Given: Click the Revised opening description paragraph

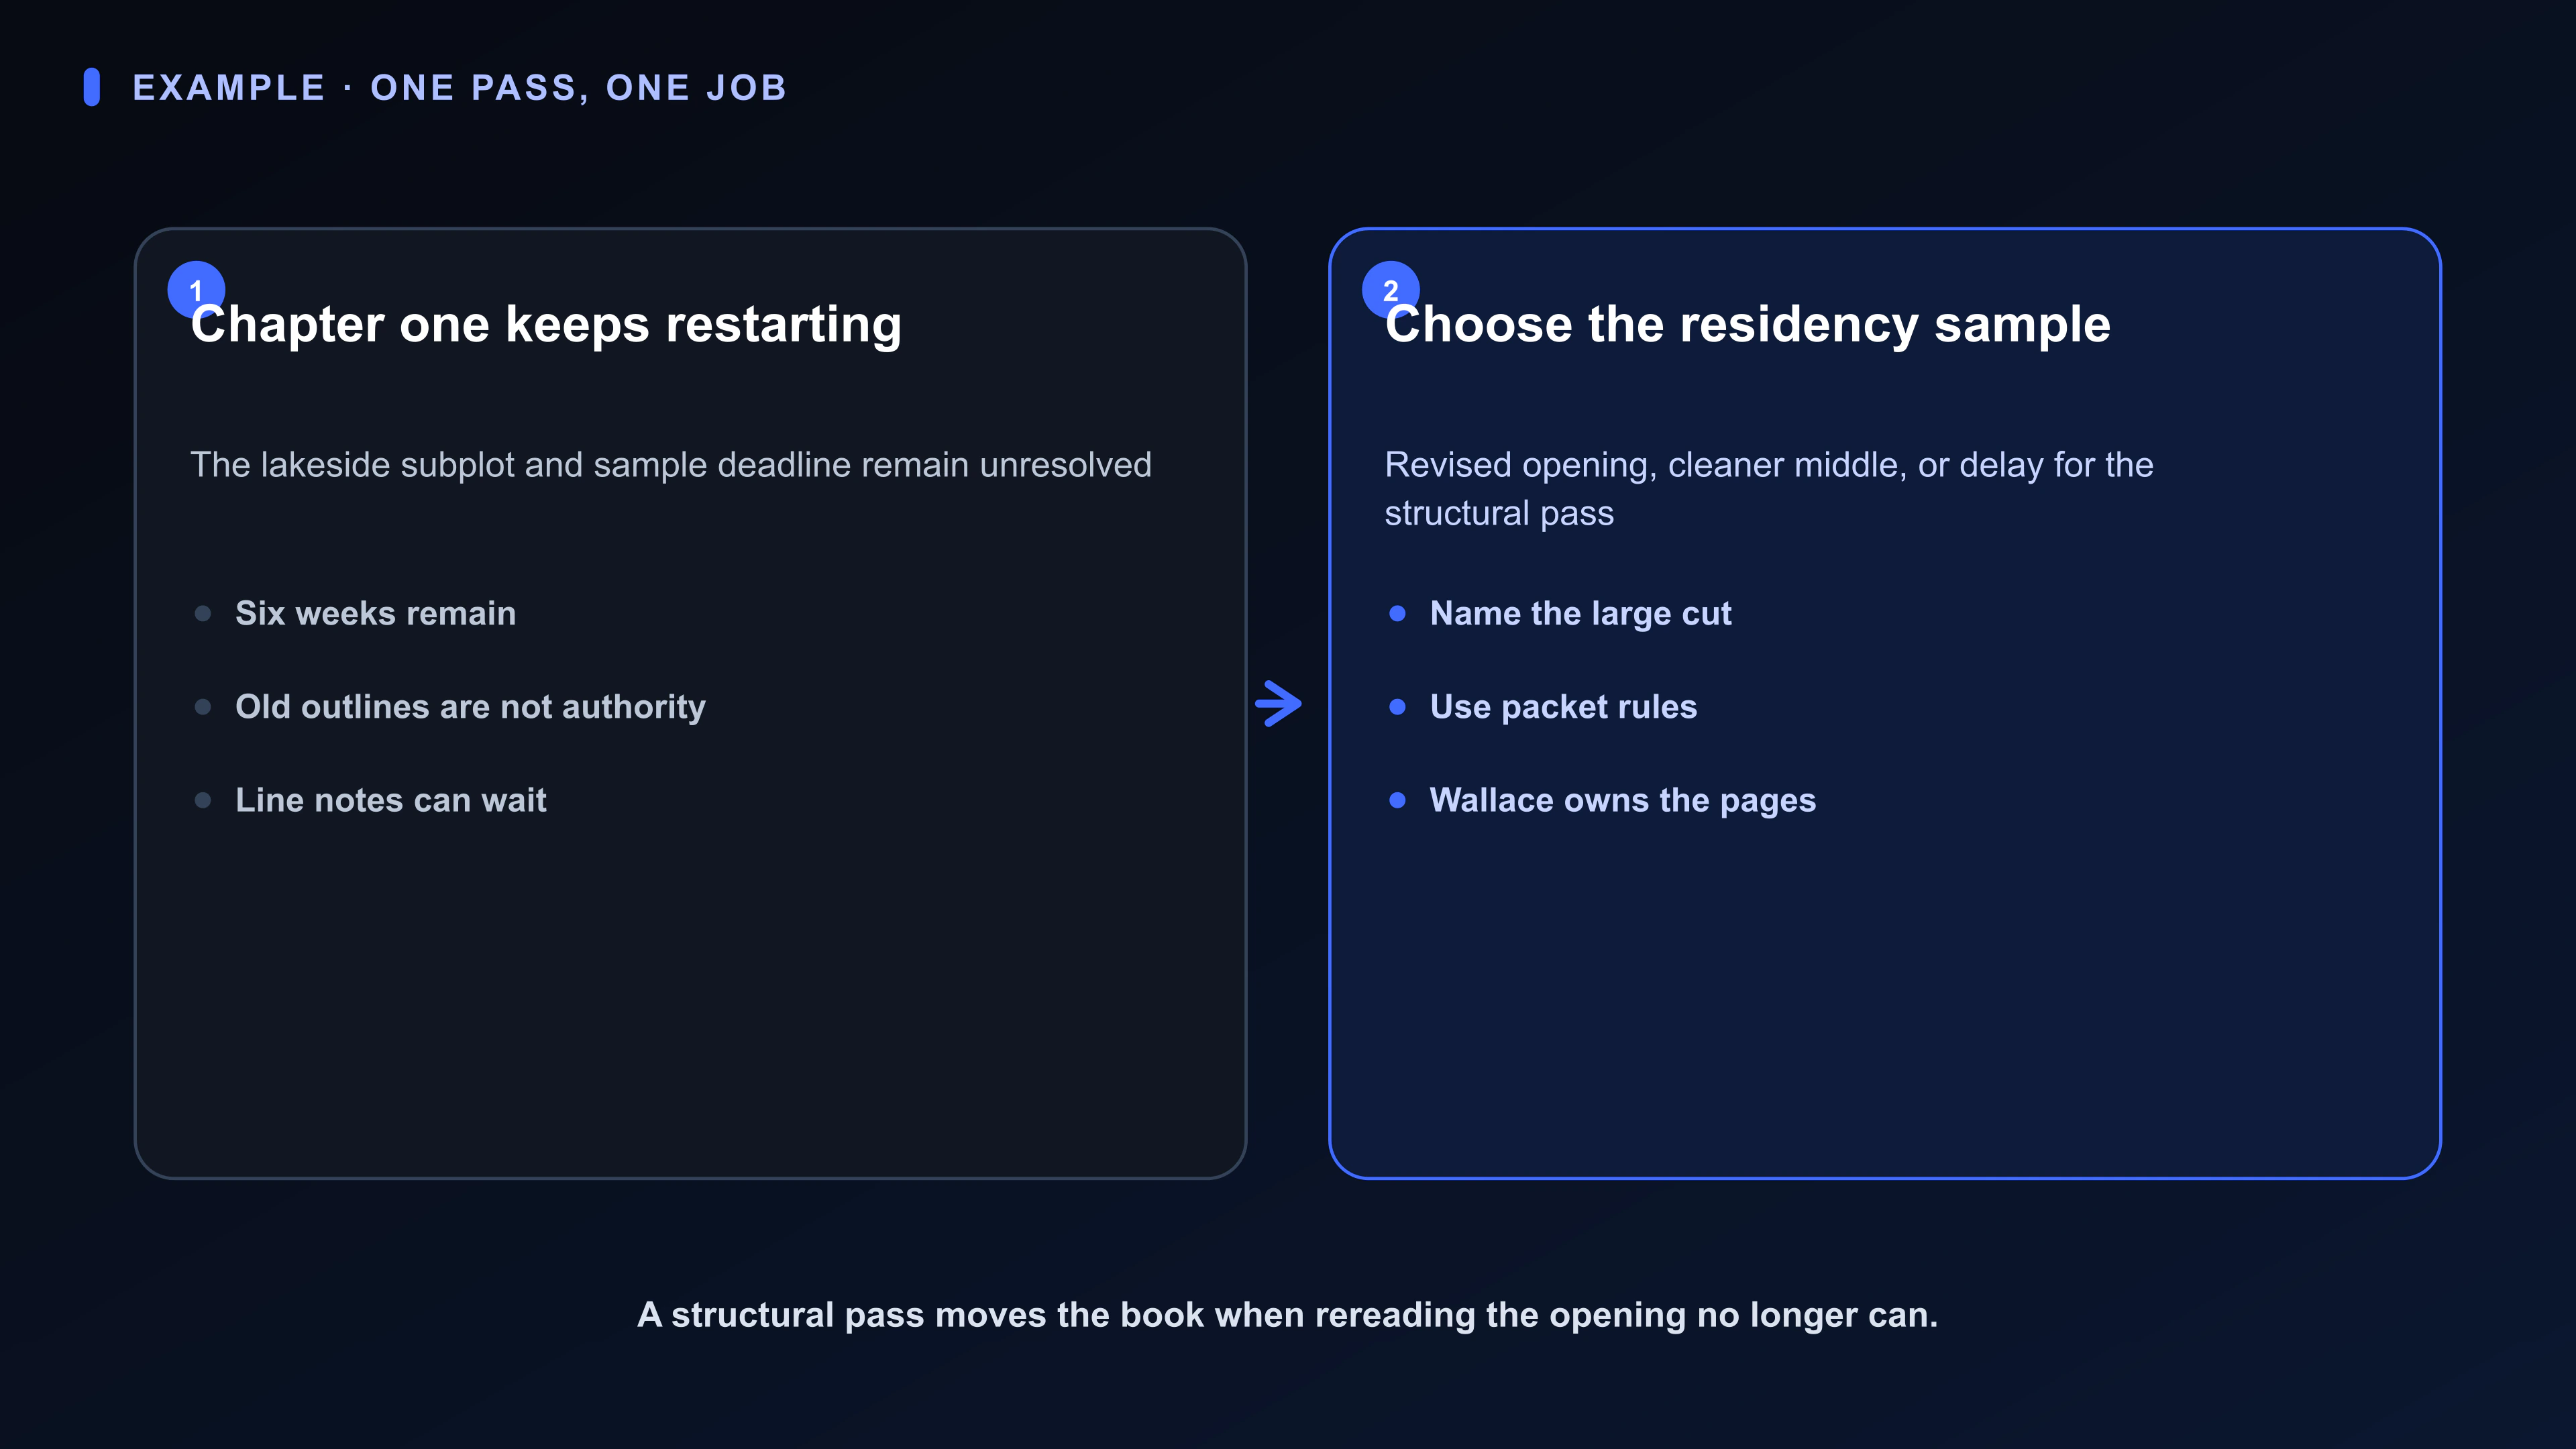Looking at the screenshot, I should [1768, 489].
